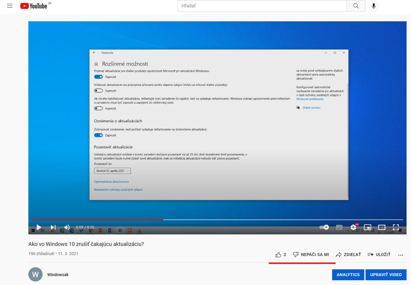Click the magnifier search button
Image resolution: width=411 pixels, height=285 pixels.
[356, 6]
